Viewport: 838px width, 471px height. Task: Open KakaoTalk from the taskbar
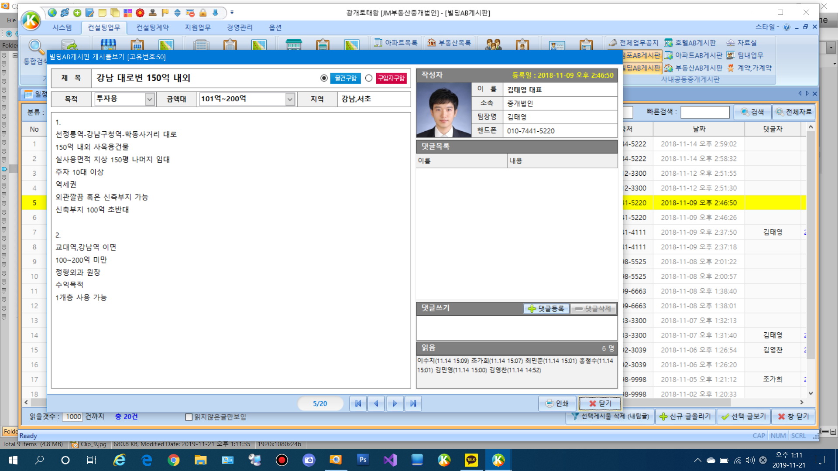pos(471,460)
